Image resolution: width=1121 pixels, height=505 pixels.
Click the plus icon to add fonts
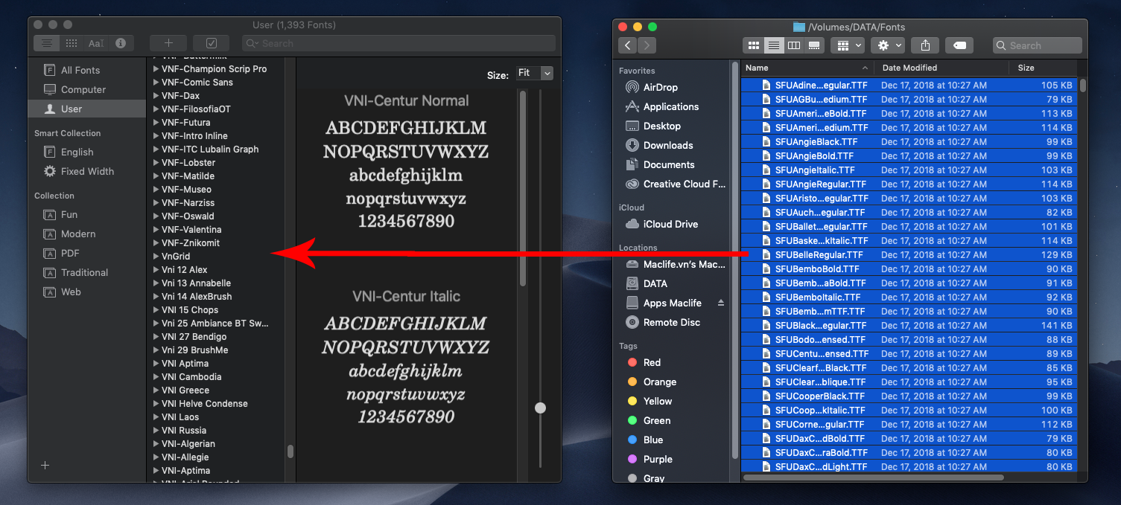[168, 42]
